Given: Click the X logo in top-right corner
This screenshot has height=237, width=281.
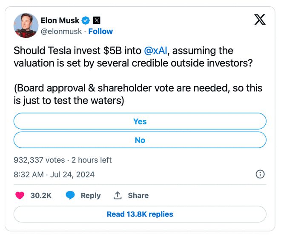Looking at the screenshot, I should click(260, 20).
